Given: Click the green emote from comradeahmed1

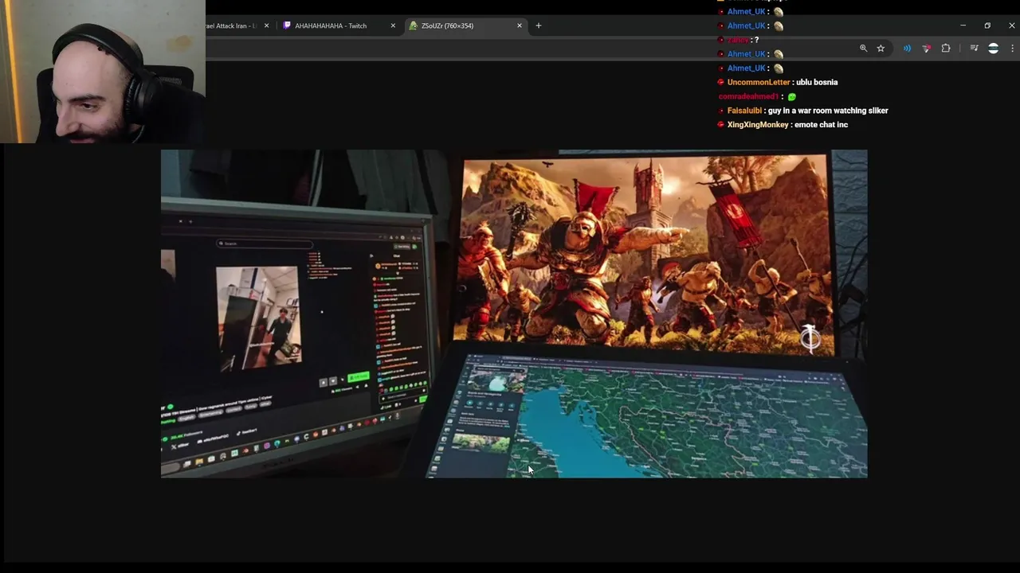Looking at the screenshot, I should click(791, 97).
